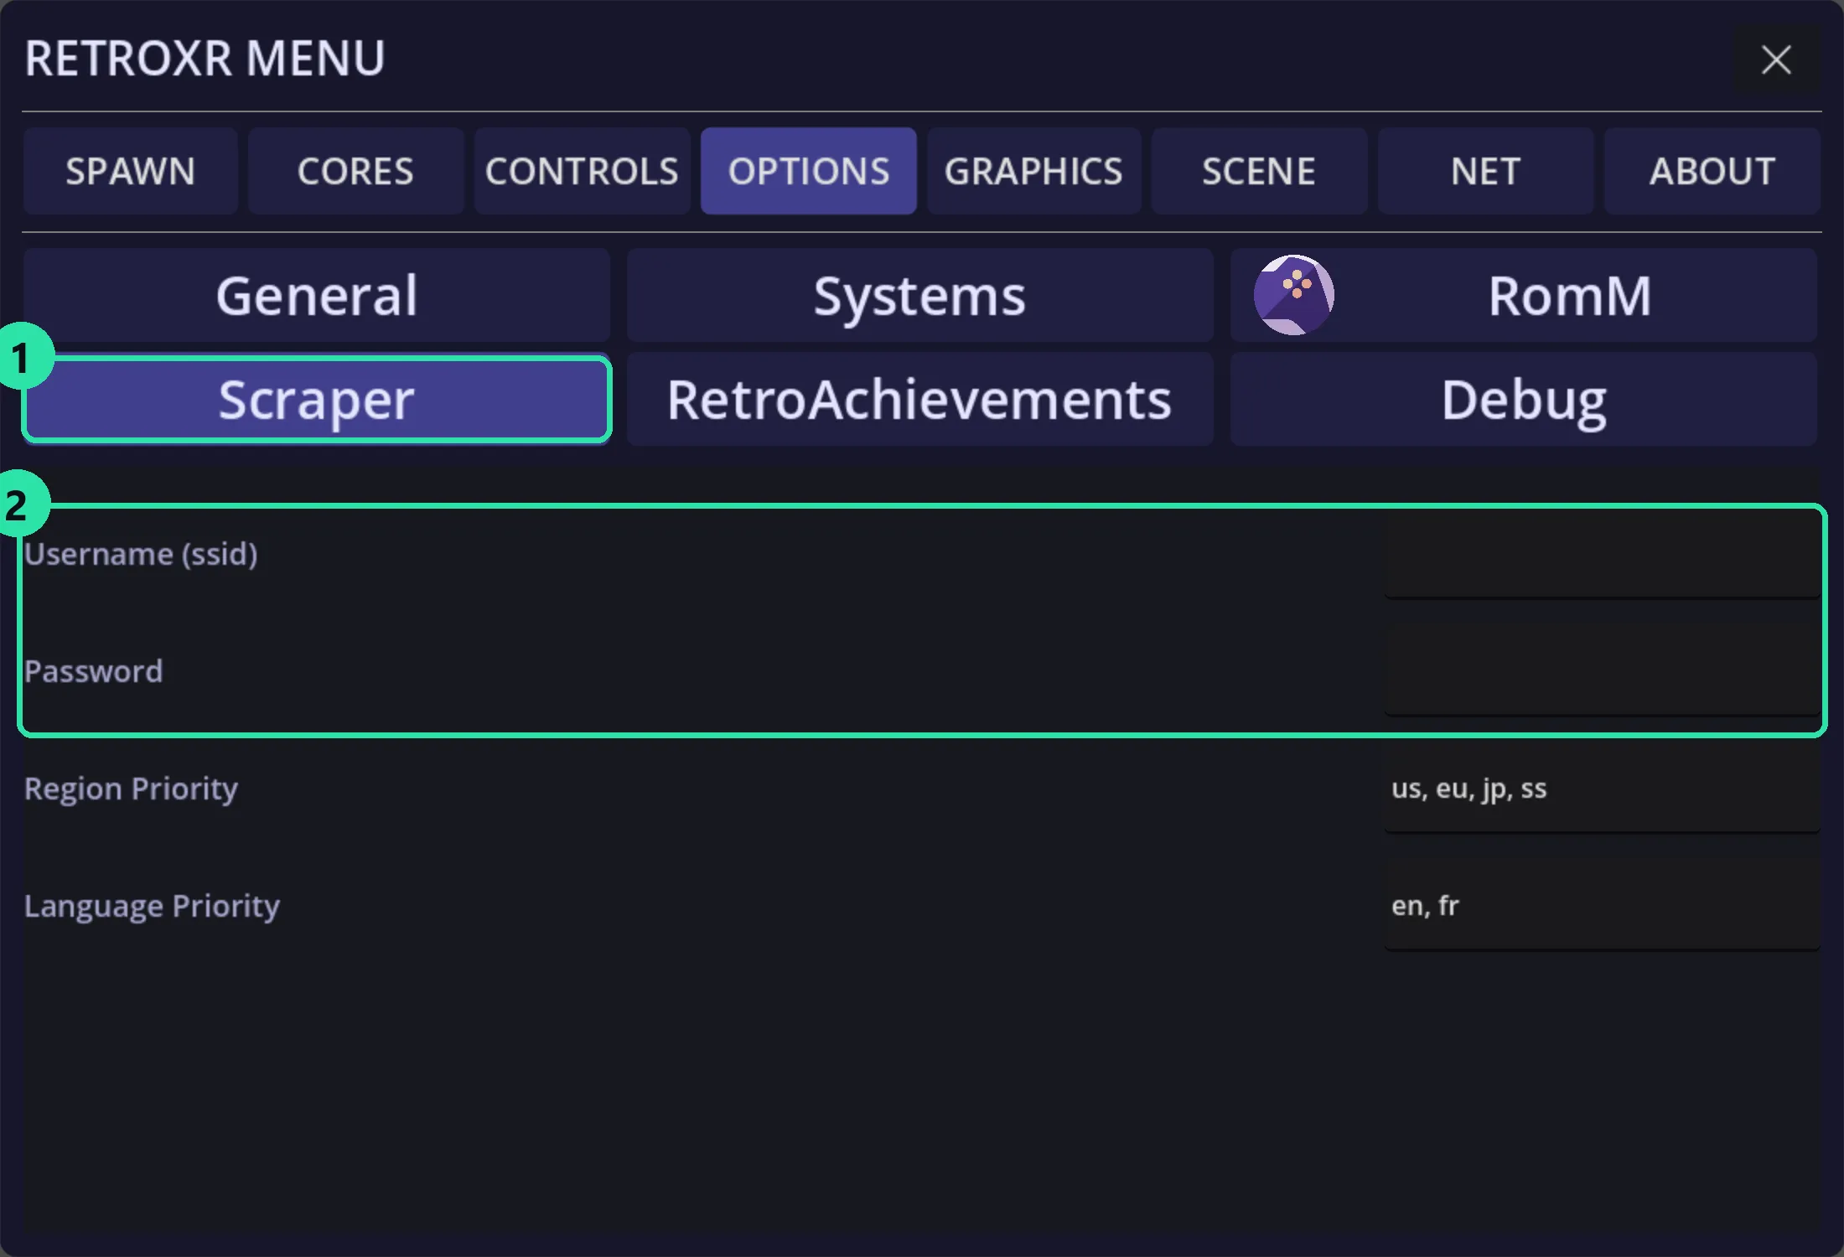Close the RetroXR menu with X
Viewport: 1844px width, 1257px height.
[x=1776, y=59]
